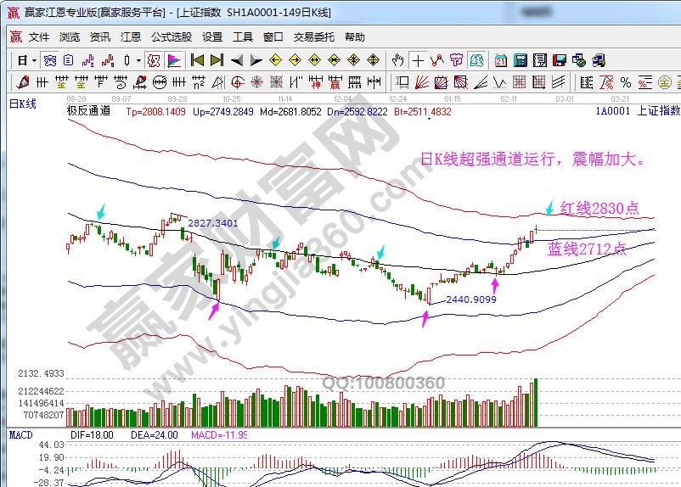Viewport: 681px width, 487px height.
Task: Open the 交易委托 menu
Action: tap(314, 37)
